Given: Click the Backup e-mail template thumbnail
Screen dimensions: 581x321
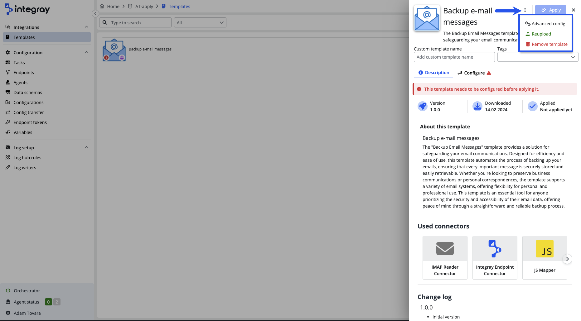Looking at the screenshot, I should coord(114,50).
